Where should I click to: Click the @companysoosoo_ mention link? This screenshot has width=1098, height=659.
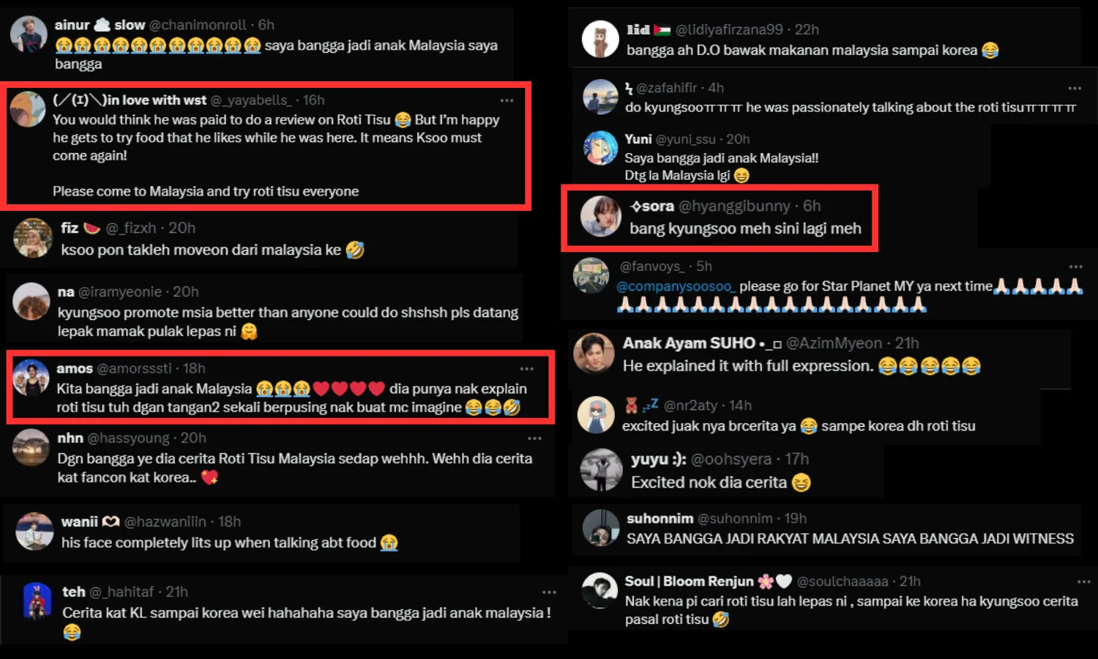[674, 286]
